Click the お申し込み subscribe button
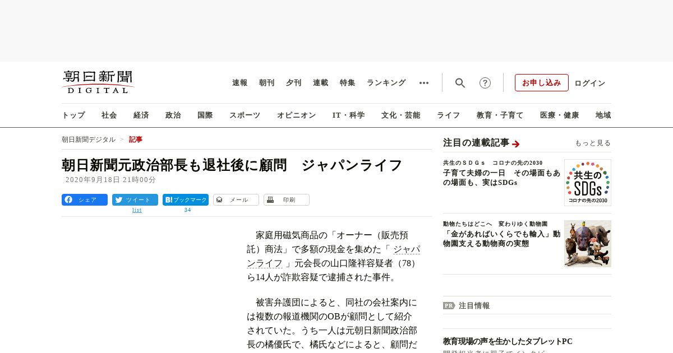The width and height of the screenshot is (673, 353). [x=542, y=83]
